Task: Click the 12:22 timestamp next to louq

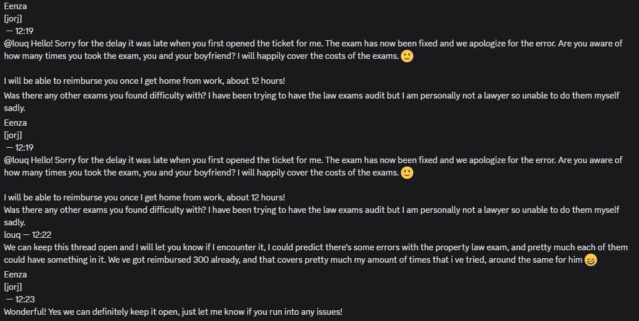Action: pyautogui.click(x=41, y=235)
